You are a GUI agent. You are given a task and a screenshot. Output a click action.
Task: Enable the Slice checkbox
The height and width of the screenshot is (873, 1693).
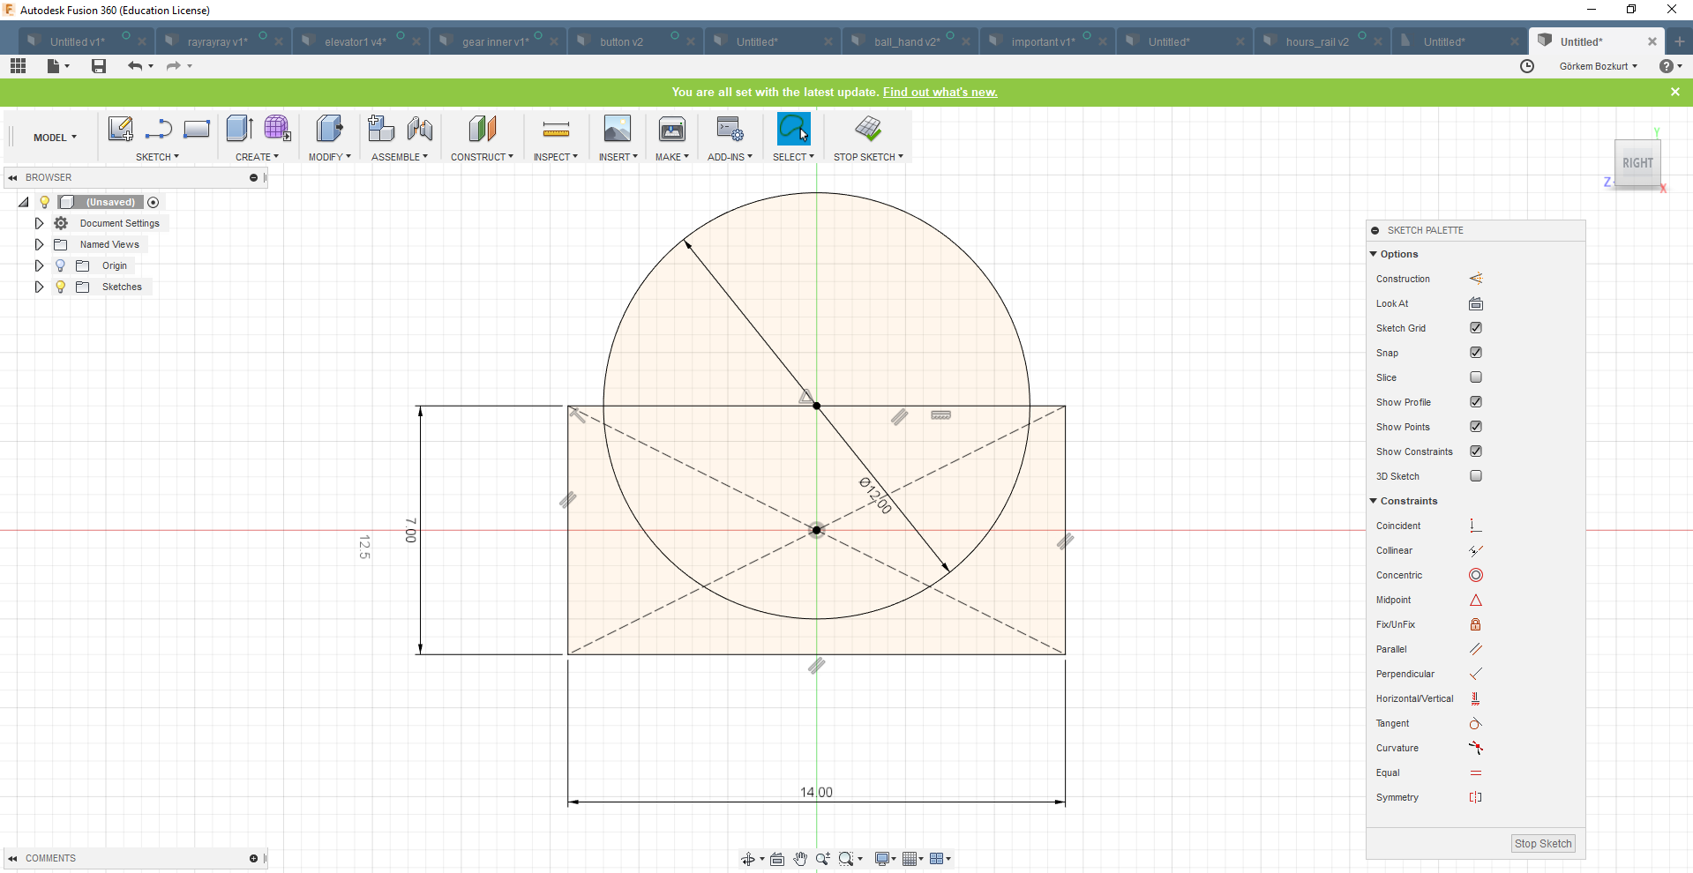[1475, 377]
